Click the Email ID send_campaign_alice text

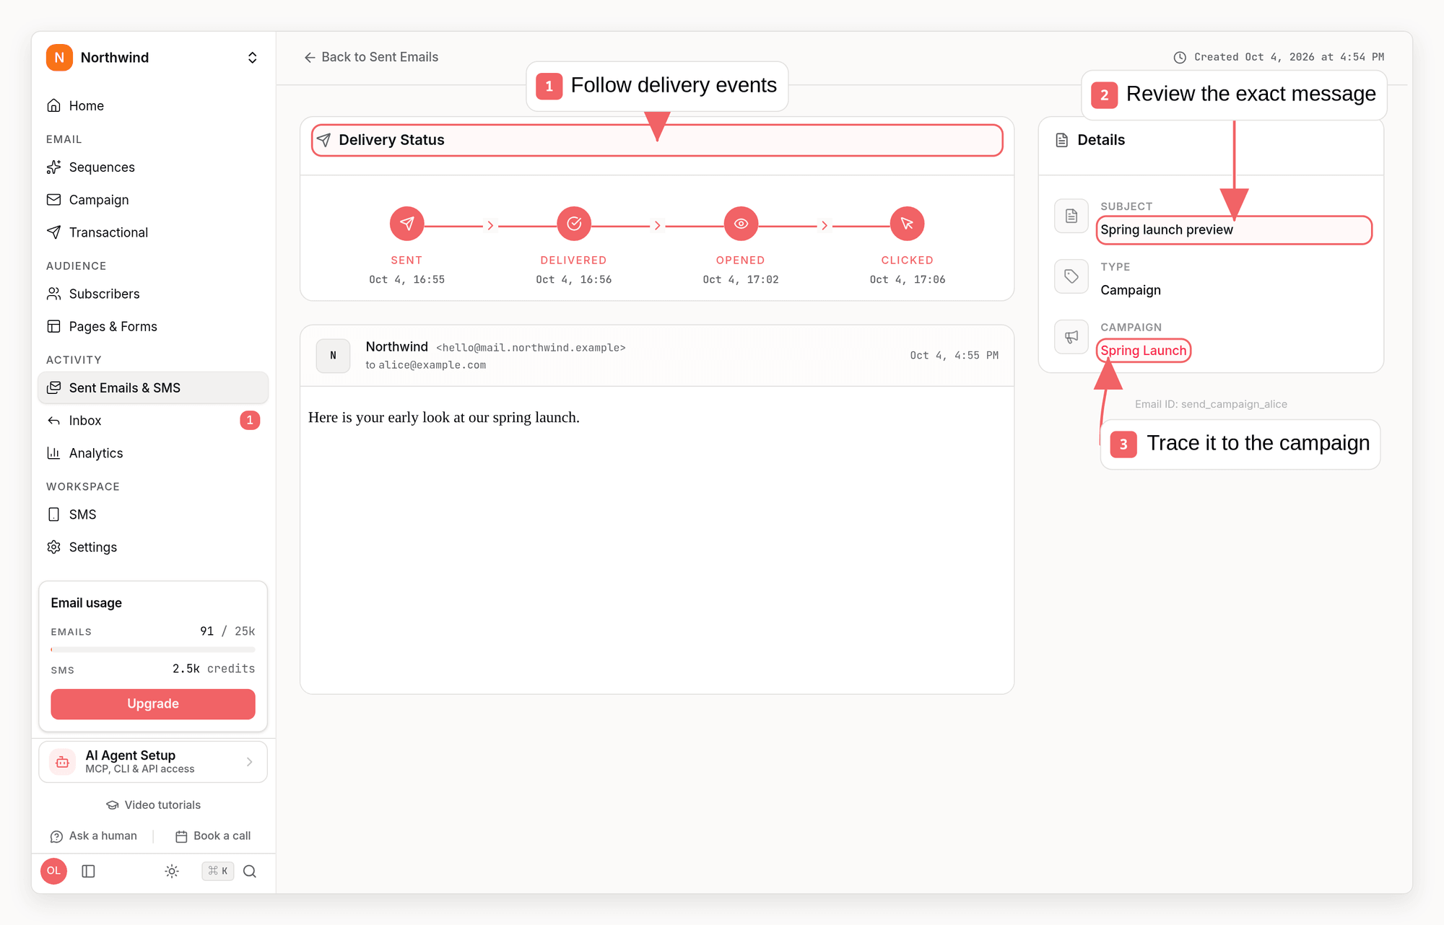[1211, 404]
